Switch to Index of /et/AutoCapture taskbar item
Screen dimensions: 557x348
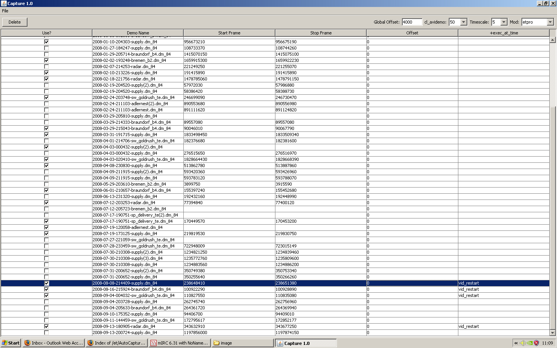(x=116, y=343)
